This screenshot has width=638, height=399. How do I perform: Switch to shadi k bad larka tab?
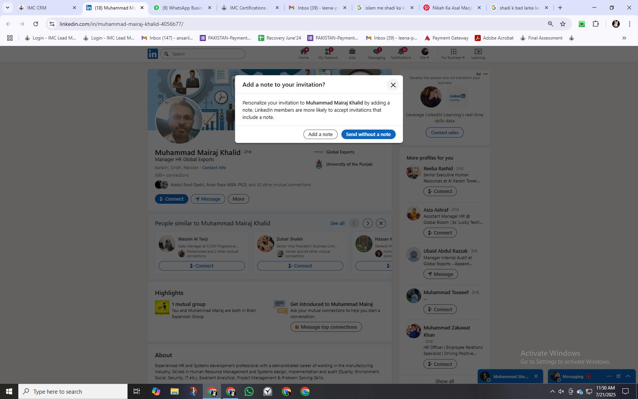coord(520,8)
